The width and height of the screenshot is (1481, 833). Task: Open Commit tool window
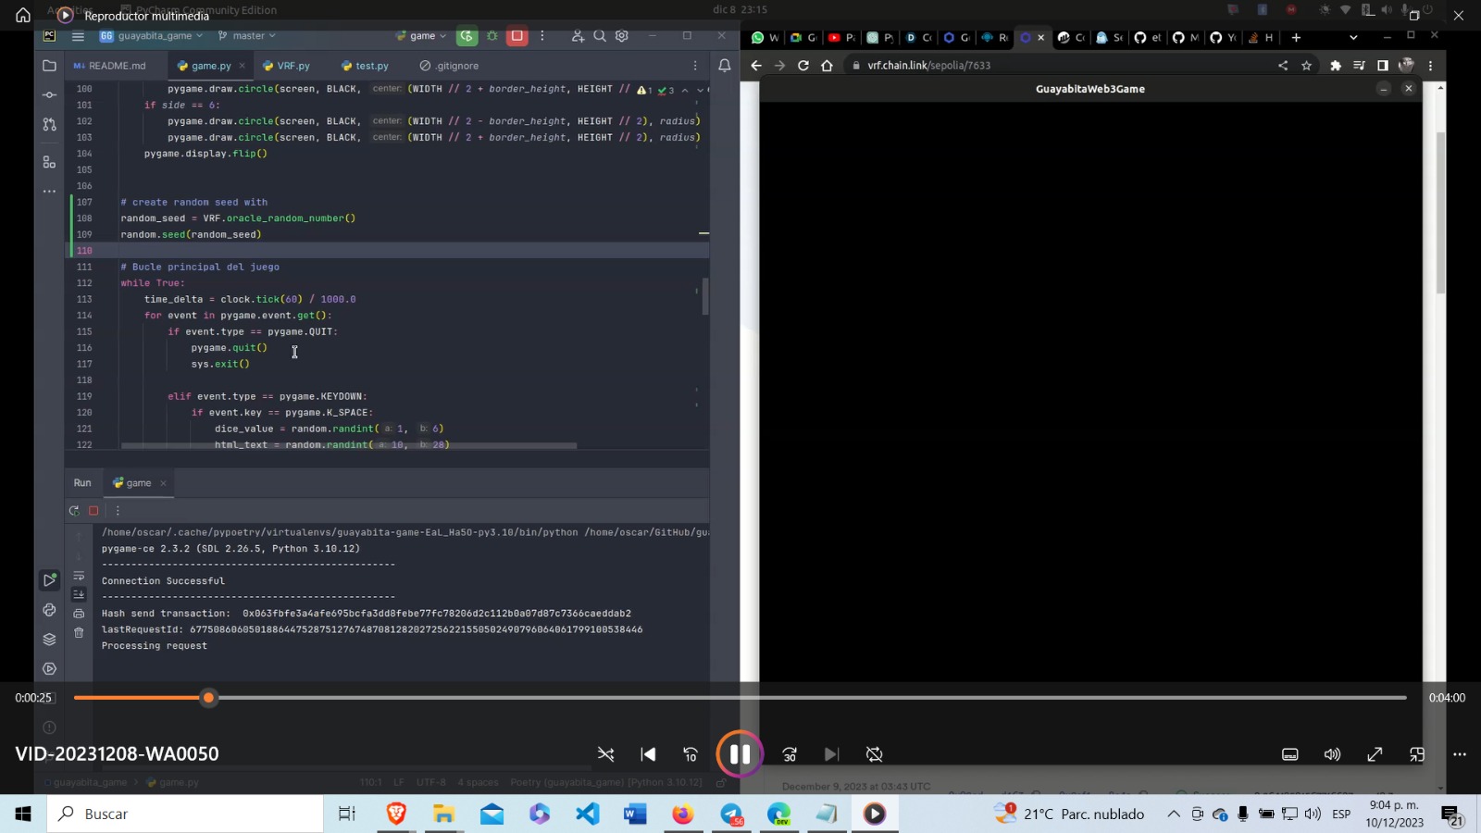pyautogui.click(x=49, y=95)
